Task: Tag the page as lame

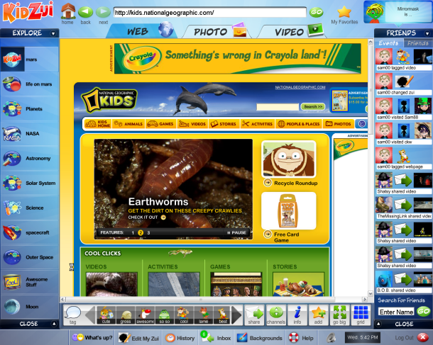Action: tap(204, 315)
